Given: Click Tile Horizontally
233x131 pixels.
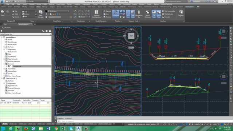Looking at the screenshot, I should [168, 11].
